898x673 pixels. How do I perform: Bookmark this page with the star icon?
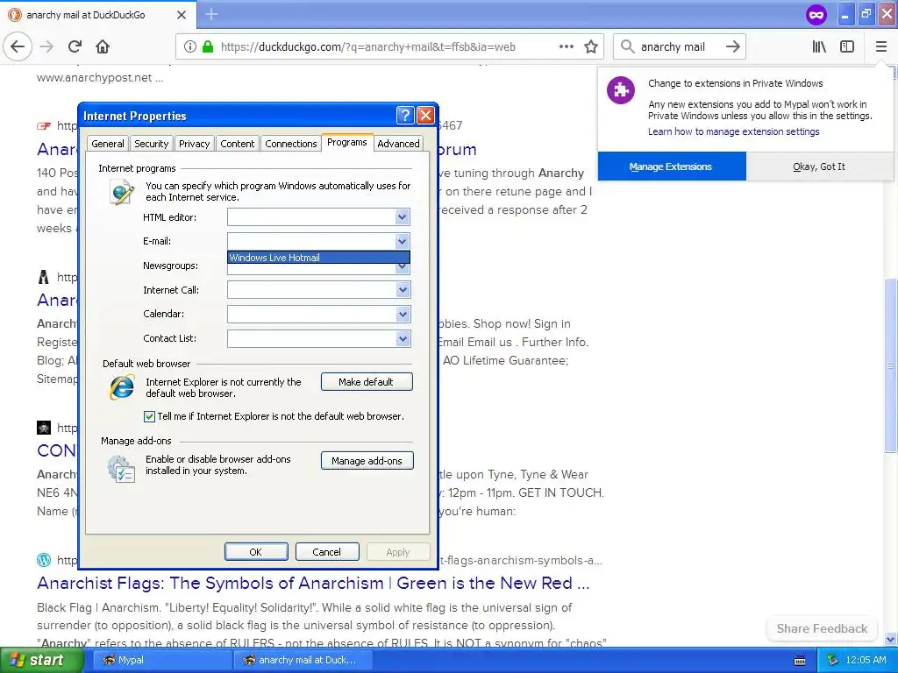click(591, 46)
